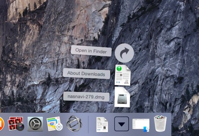Viewport: 199px width, 136px height.
Task: Open the nasnavi-279.dmg disk image icon
Action: [122, 97]
